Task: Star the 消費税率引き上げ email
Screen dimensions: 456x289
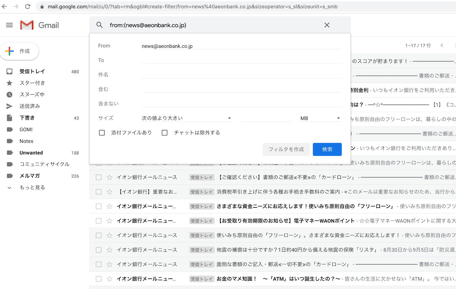Action: coord(109,192)
